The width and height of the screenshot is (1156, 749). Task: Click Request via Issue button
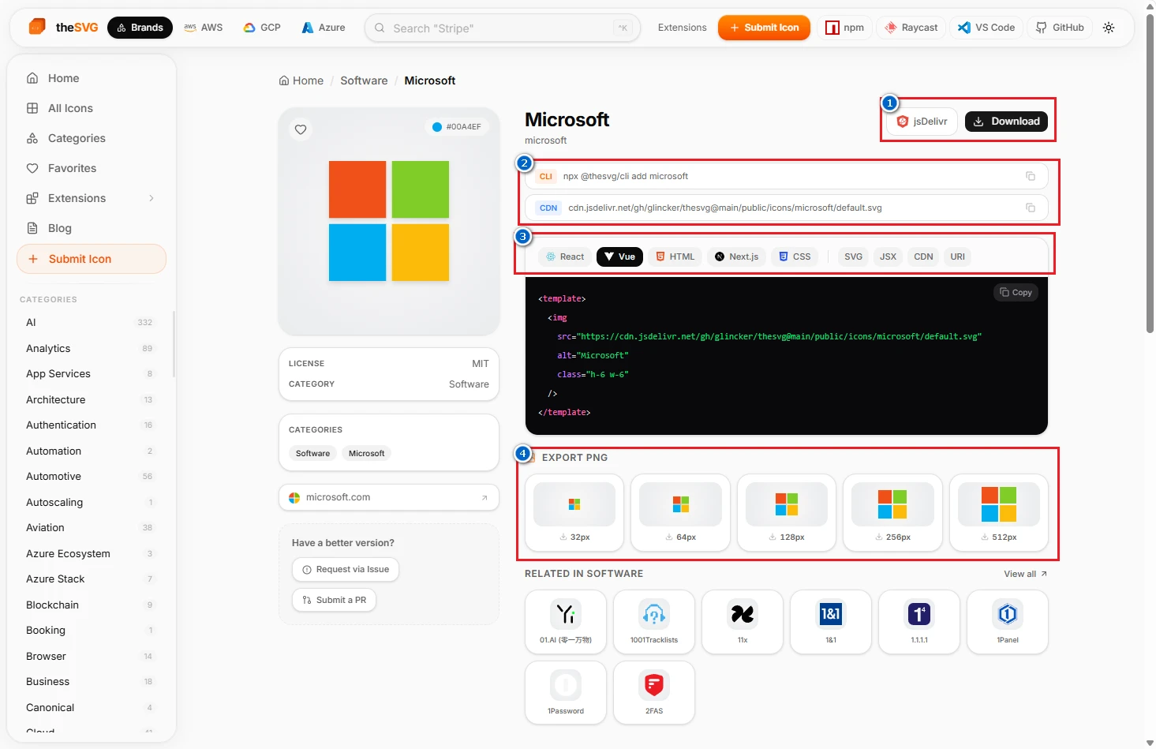(x=345, y=569)
